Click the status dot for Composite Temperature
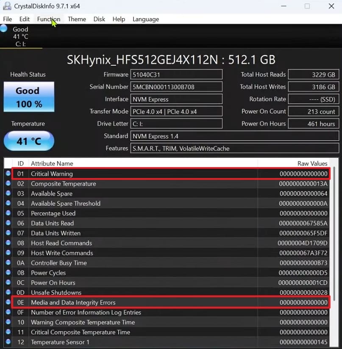 tap(8, 183)
